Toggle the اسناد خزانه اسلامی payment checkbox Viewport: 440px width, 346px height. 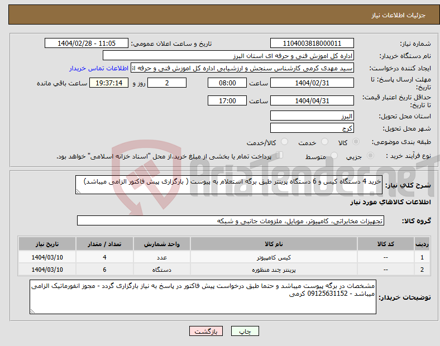tap(280, 155)
